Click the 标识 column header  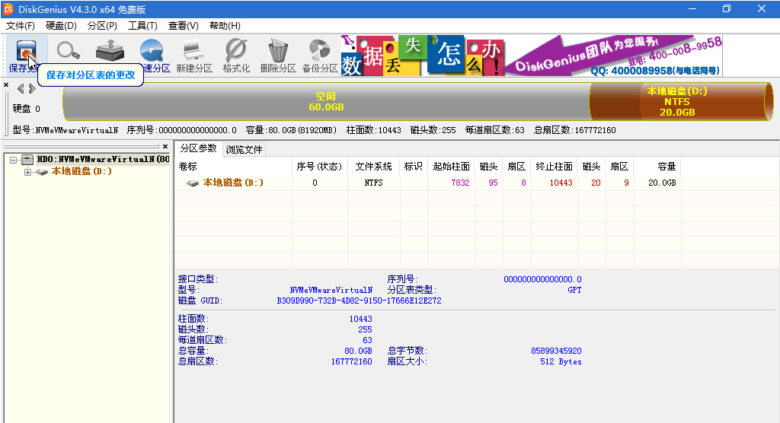coord(414,167)
